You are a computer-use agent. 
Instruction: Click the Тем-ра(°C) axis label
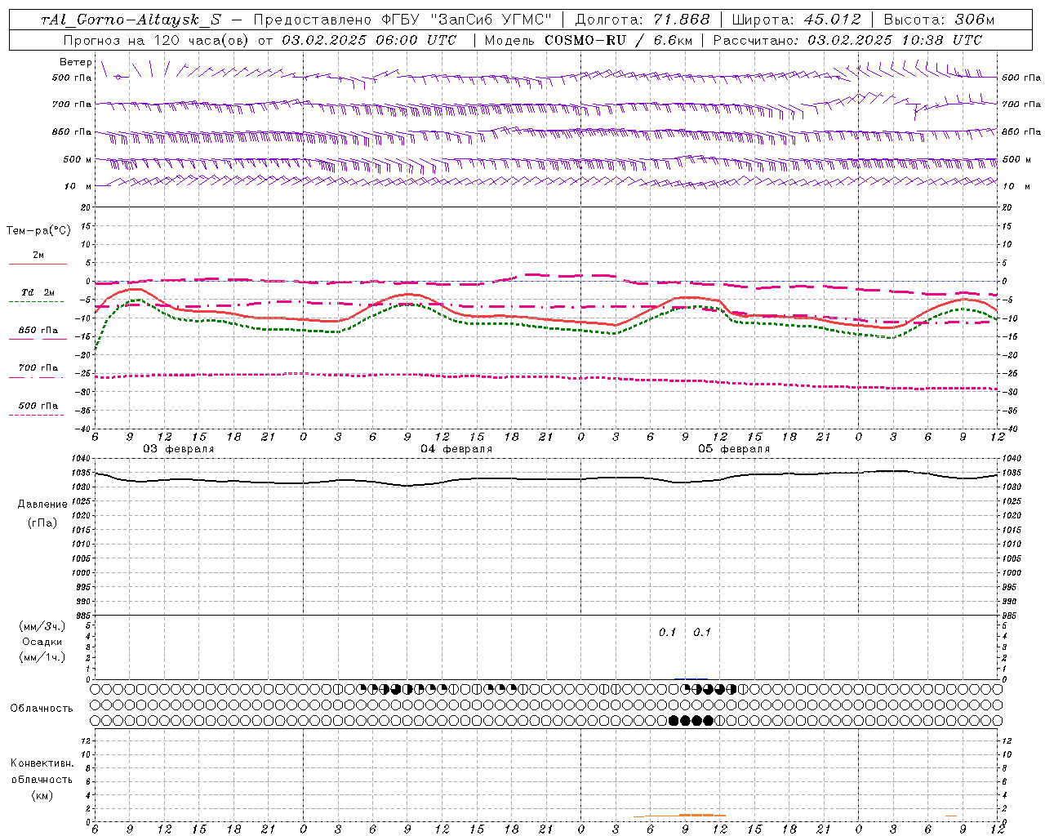38,231
